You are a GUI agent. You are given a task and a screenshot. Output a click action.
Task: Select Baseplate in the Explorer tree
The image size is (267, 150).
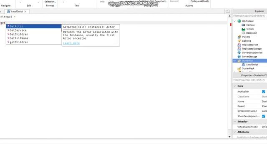251,33
